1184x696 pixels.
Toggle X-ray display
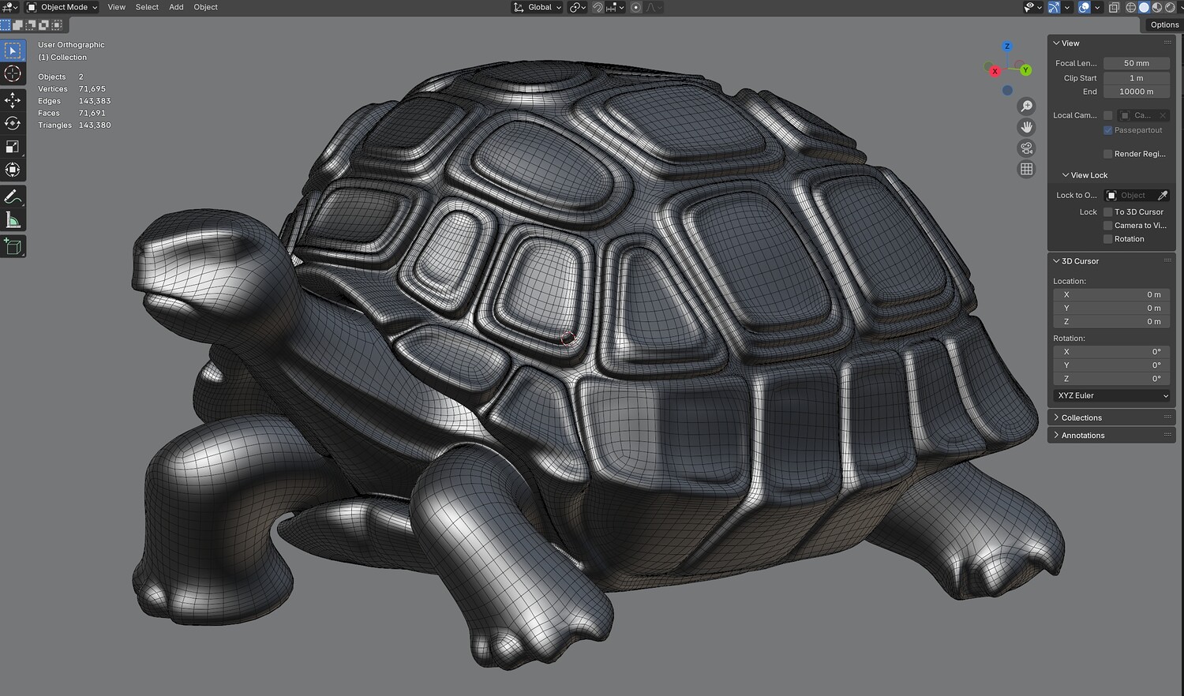coord(1114,7)
